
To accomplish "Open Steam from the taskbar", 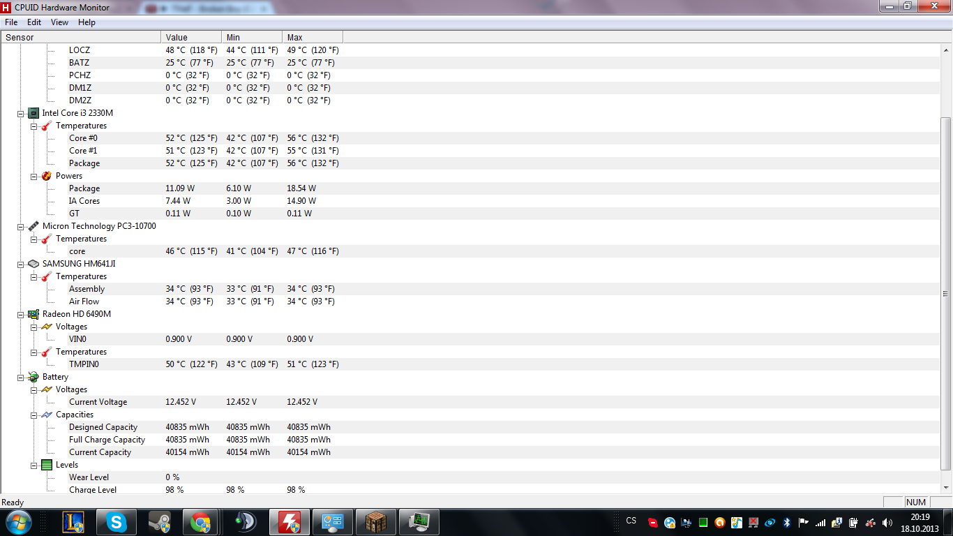I will (160, 522).
